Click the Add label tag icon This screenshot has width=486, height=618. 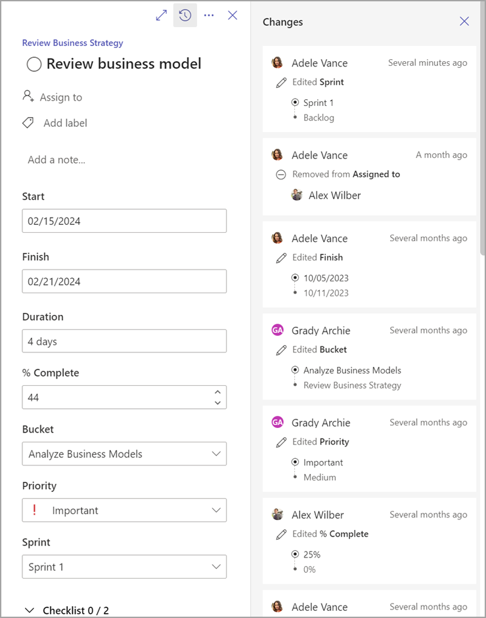click(x=28, y=123)
